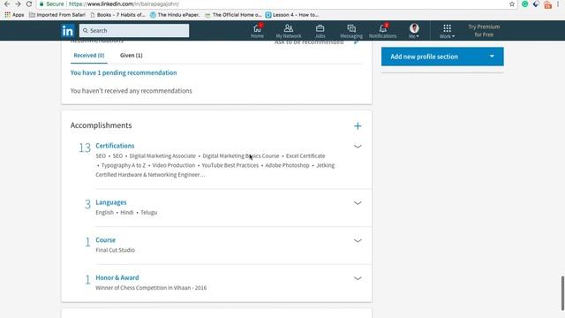The image size is (565, 318).
Task: Reload the page with refresh icon
Action: (29, 4)
